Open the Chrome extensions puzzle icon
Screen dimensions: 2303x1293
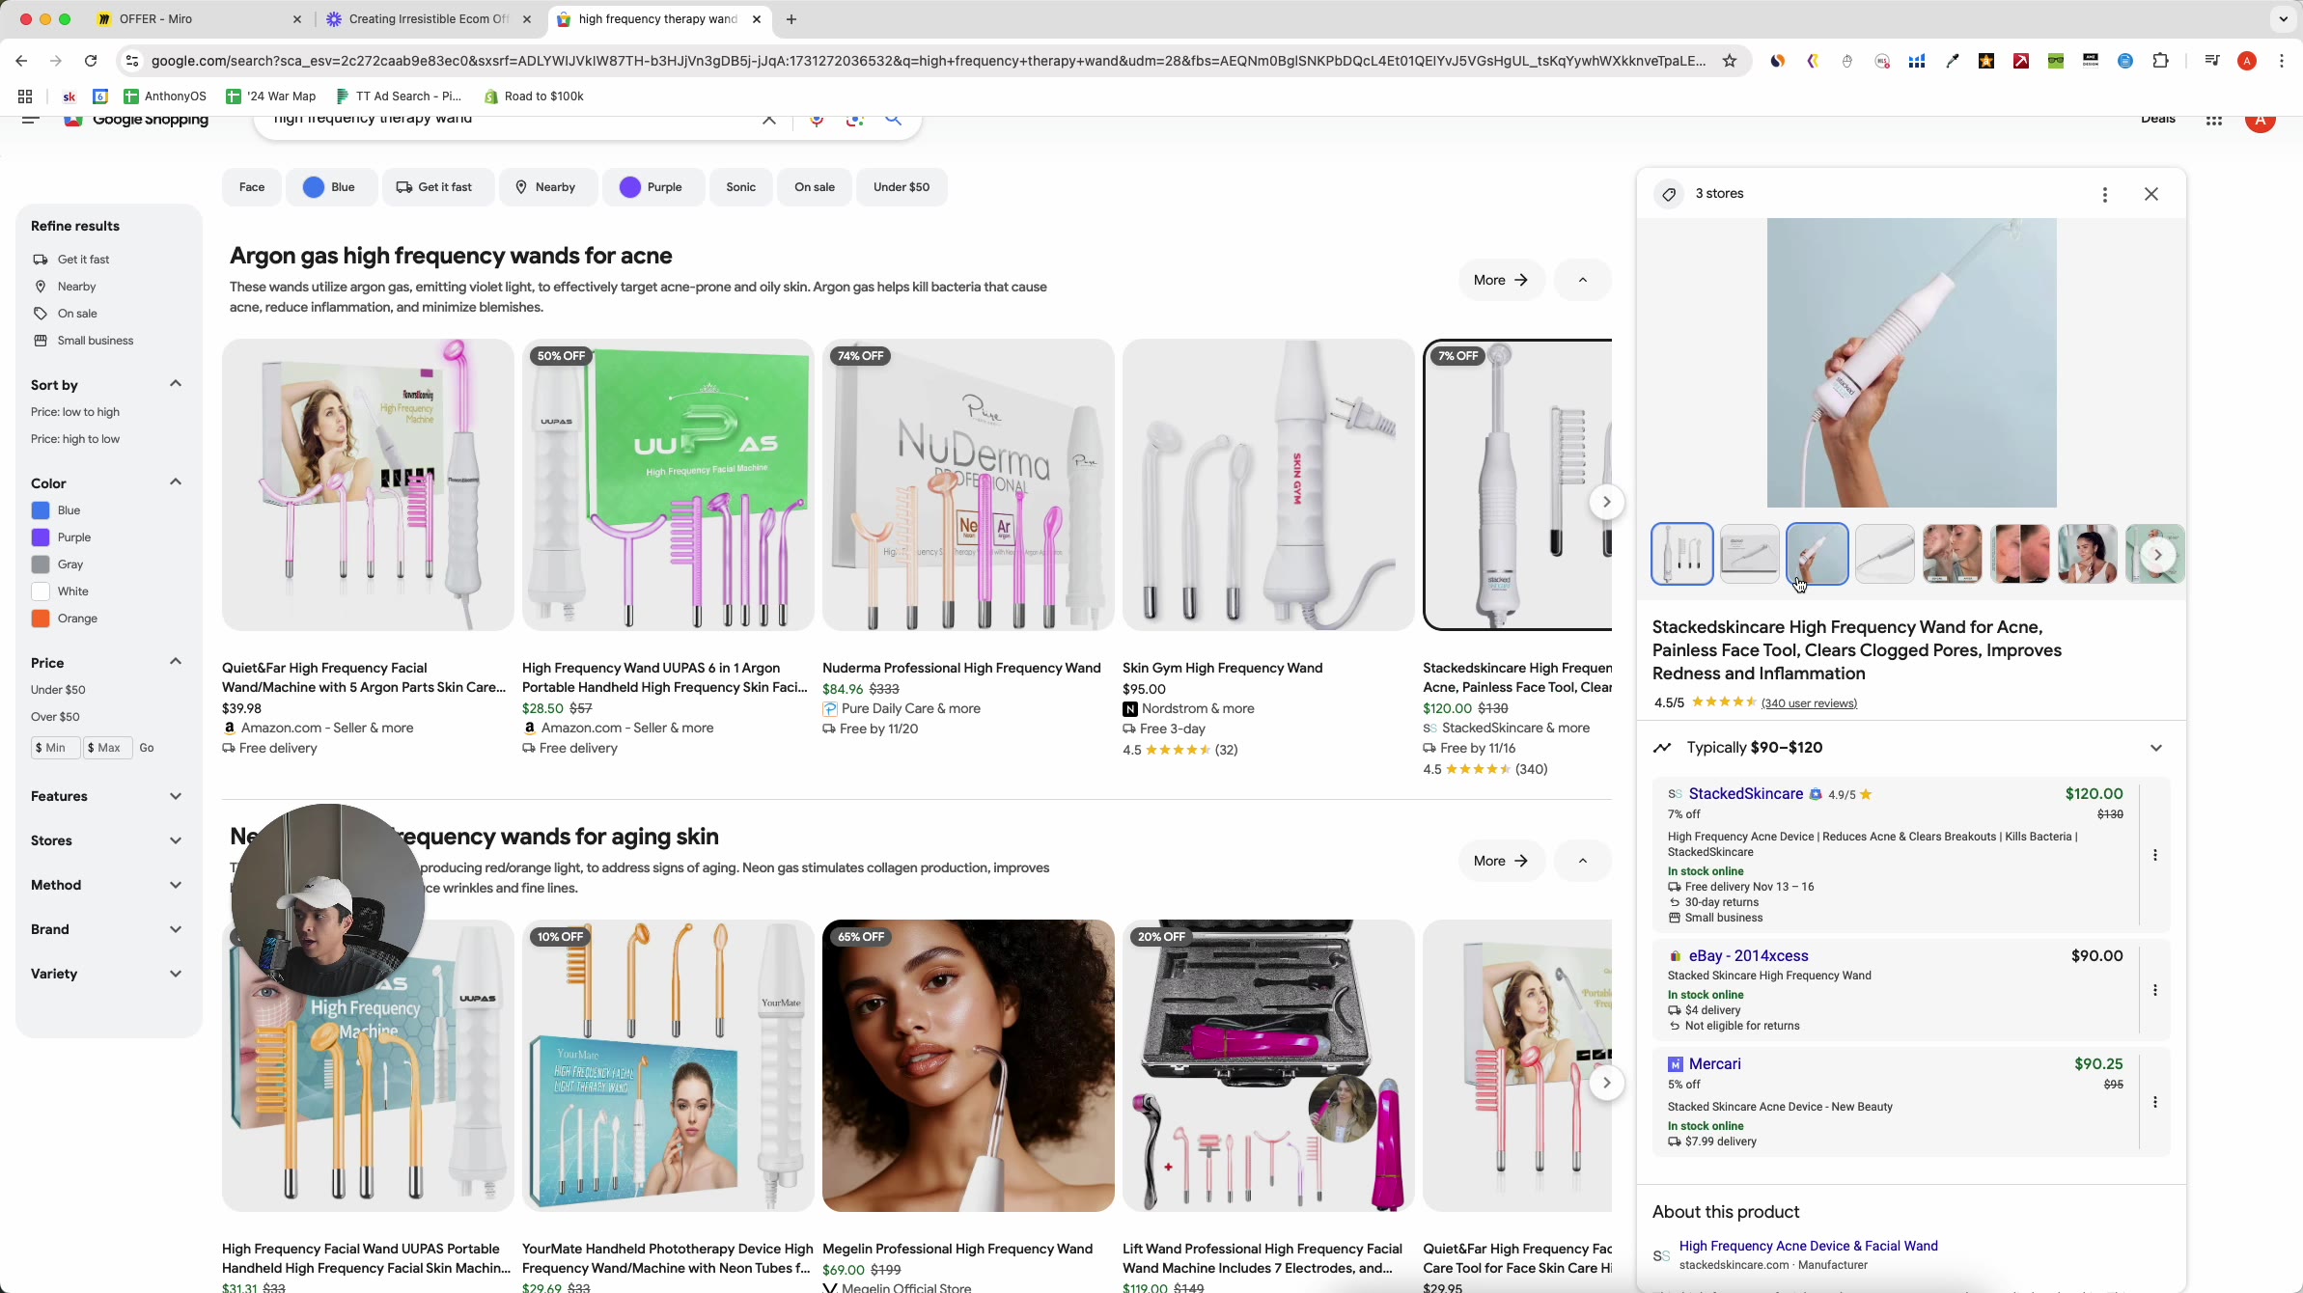point(2160,61)
